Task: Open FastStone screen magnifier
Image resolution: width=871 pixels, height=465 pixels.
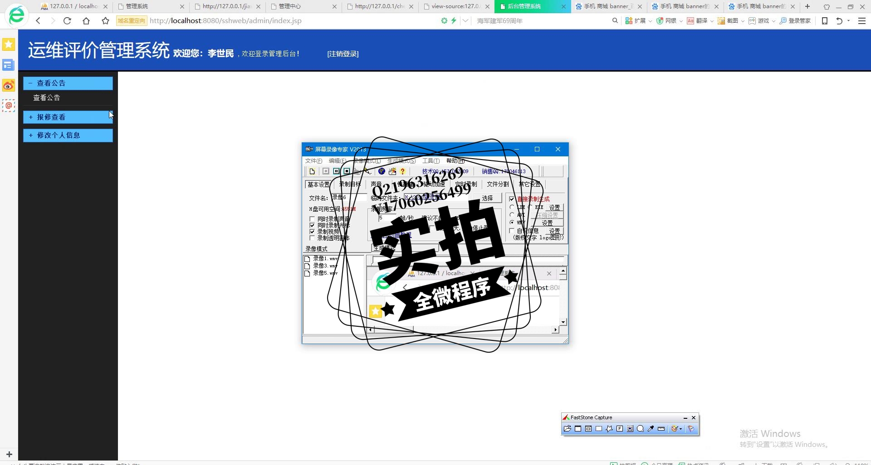Action: [641, 429]
